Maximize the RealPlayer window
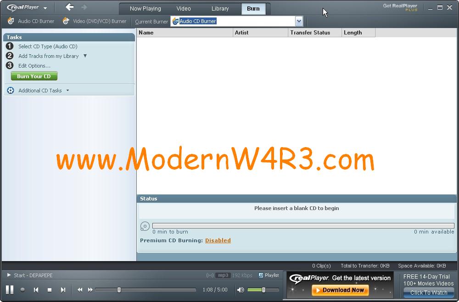 440,7
